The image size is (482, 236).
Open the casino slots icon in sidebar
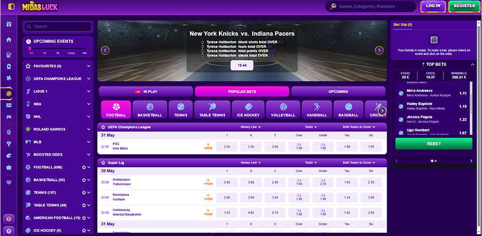(x=9, y=55)
